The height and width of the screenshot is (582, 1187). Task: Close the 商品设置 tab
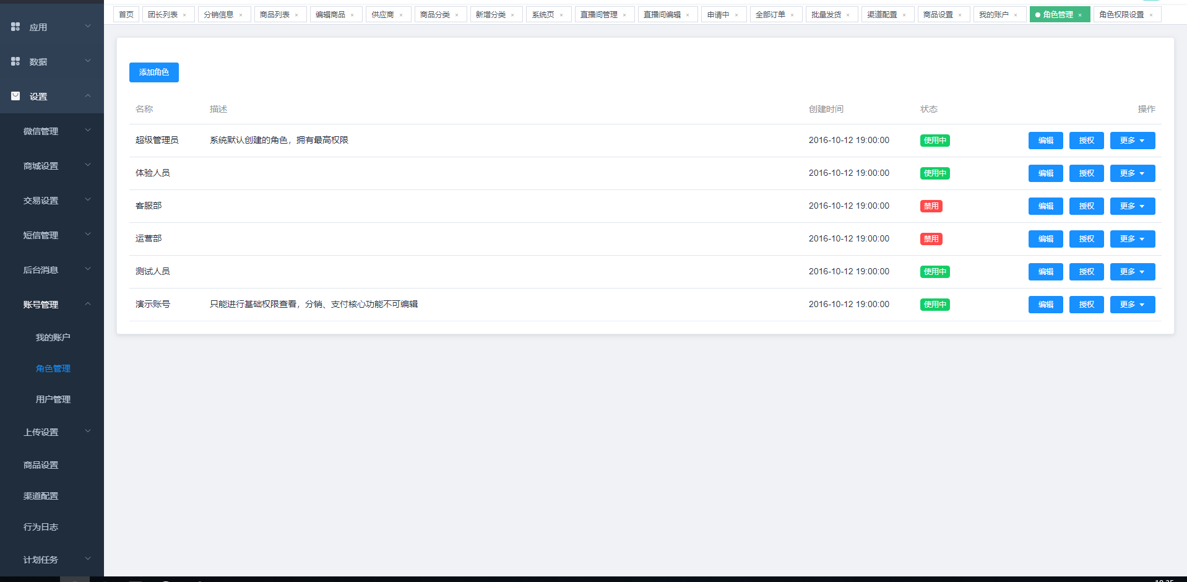[960, 15]
